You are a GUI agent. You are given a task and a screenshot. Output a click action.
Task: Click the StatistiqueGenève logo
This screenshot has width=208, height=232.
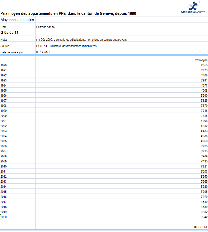(x=193, y=8)
